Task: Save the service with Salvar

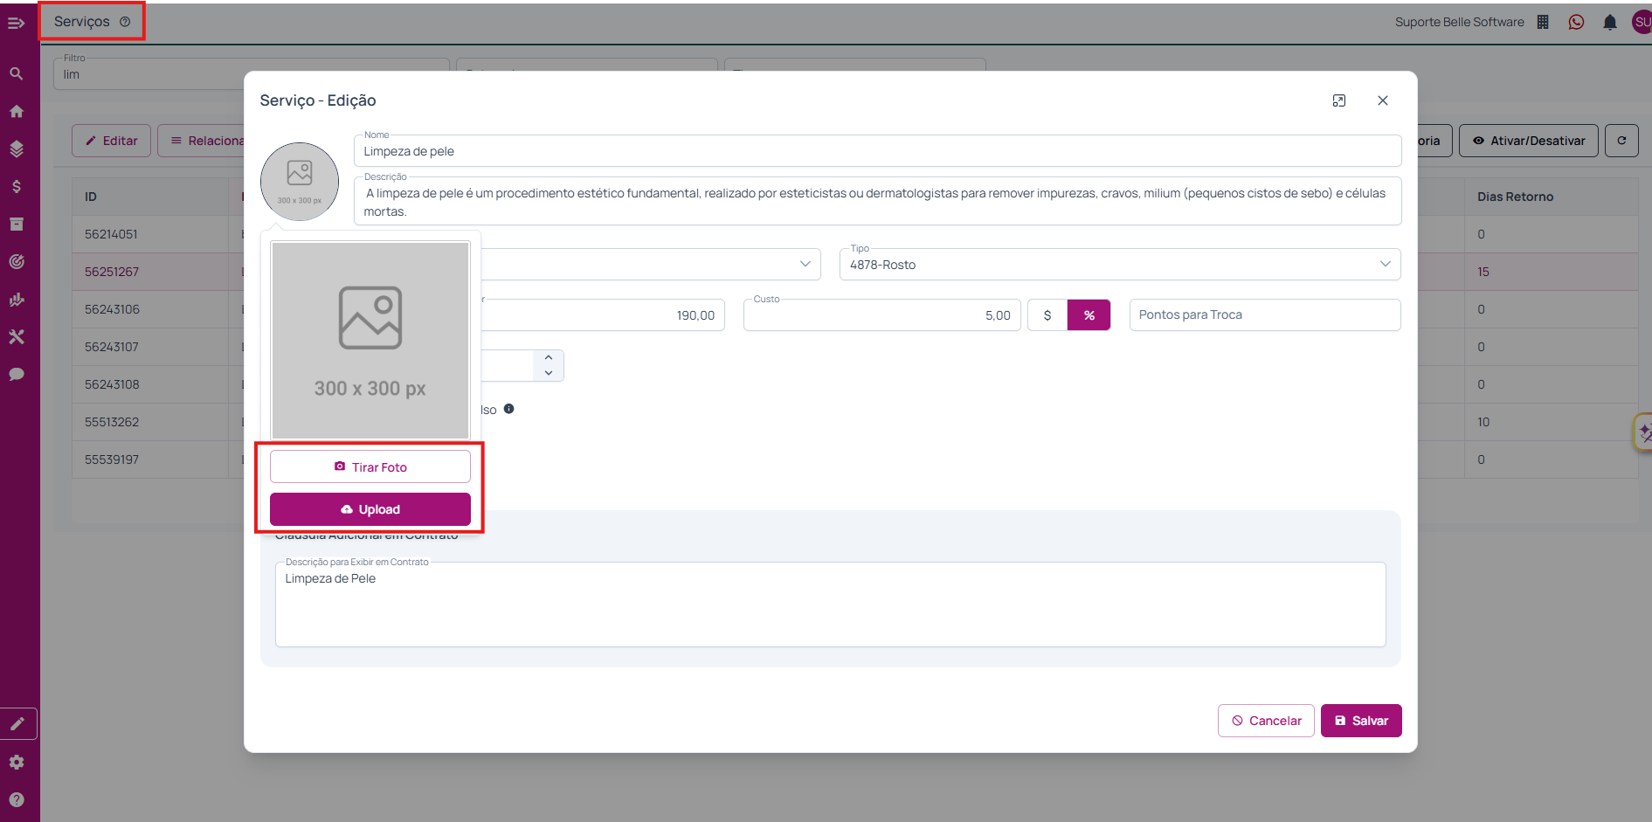Action: coord(1361,721)
